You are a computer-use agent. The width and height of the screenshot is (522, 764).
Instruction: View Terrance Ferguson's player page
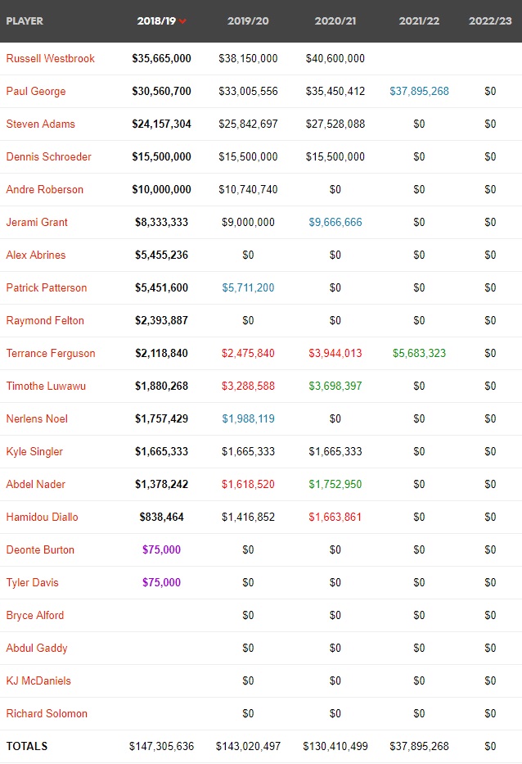(x=50, y=354)
